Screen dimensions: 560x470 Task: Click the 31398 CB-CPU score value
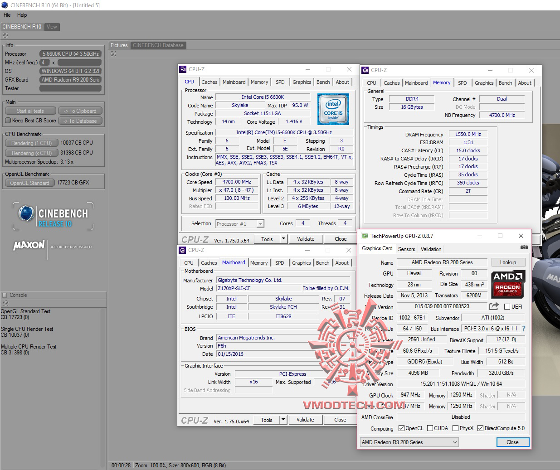pyautogui.click(x=77, y=153)
